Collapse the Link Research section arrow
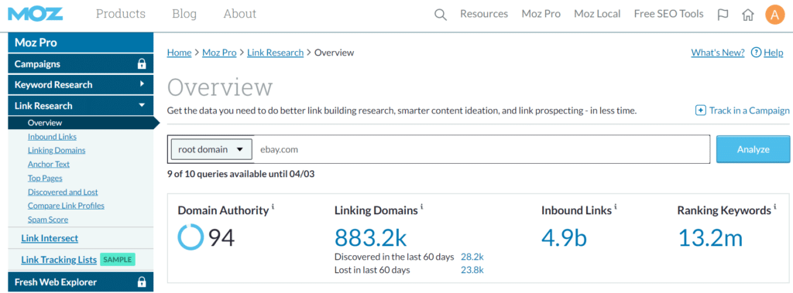 142,106
